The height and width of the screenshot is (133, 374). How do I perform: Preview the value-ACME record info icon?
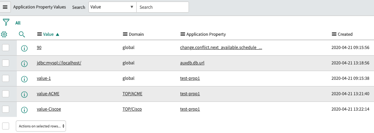(x=24, y=94)
